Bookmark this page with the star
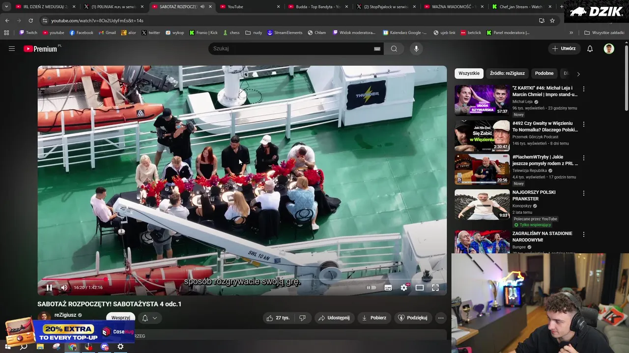Viewport: 629px width, 353px height. [x=552, y=21]
